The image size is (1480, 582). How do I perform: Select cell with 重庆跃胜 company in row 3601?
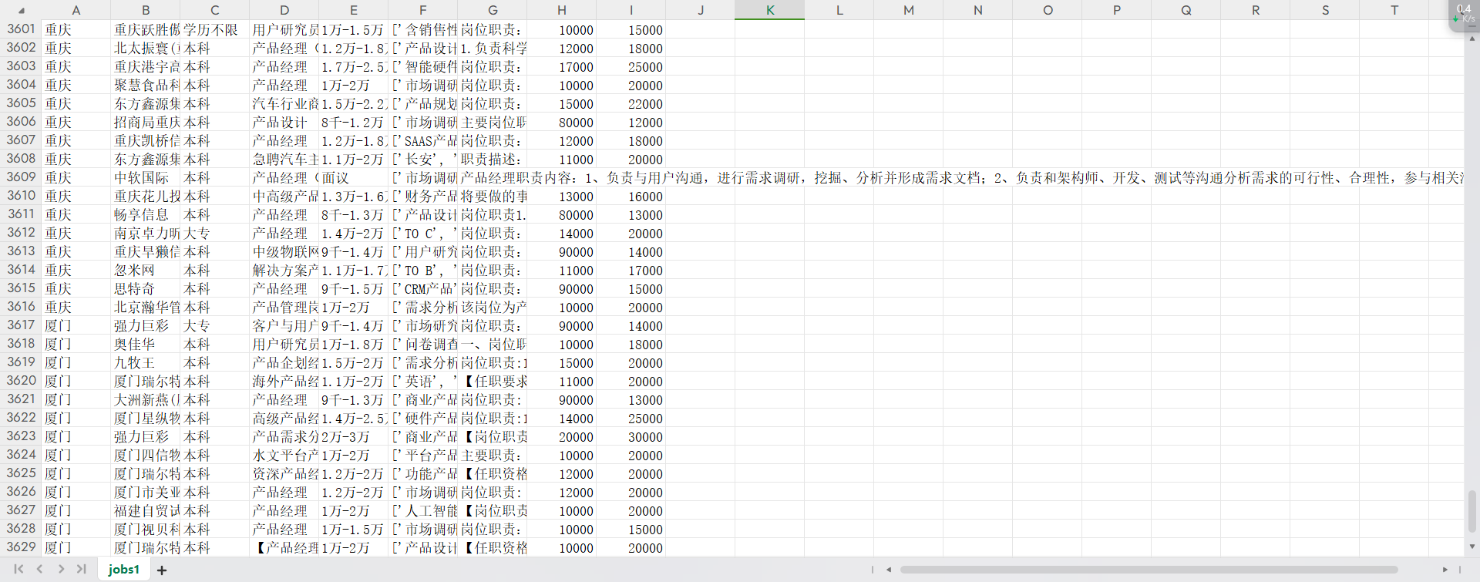coord(145,29)
